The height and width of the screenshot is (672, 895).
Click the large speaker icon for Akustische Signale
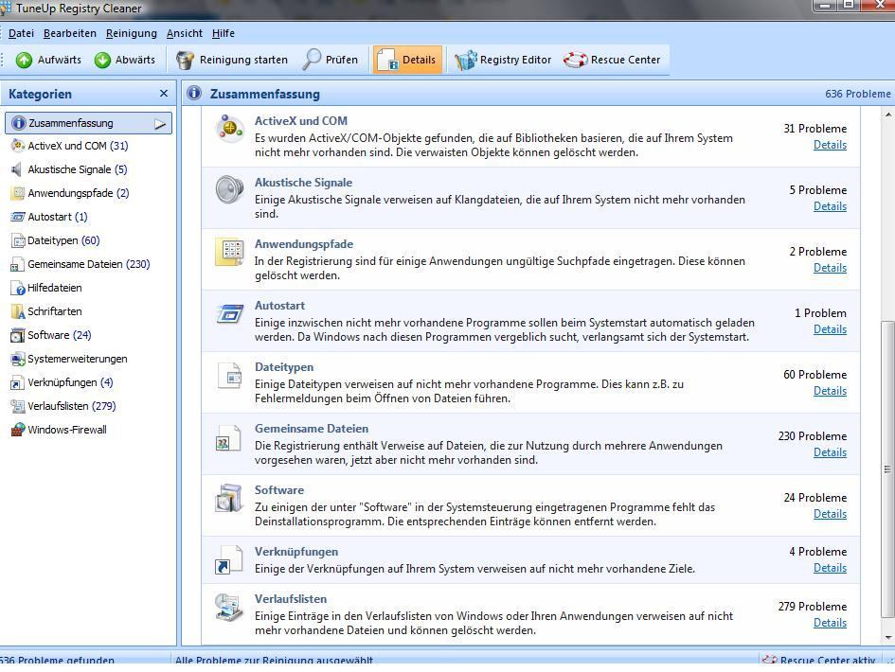pos(229,190)
